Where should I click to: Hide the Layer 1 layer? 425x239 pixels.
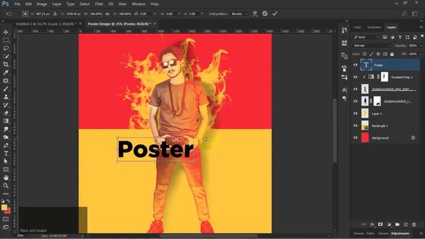355,114
